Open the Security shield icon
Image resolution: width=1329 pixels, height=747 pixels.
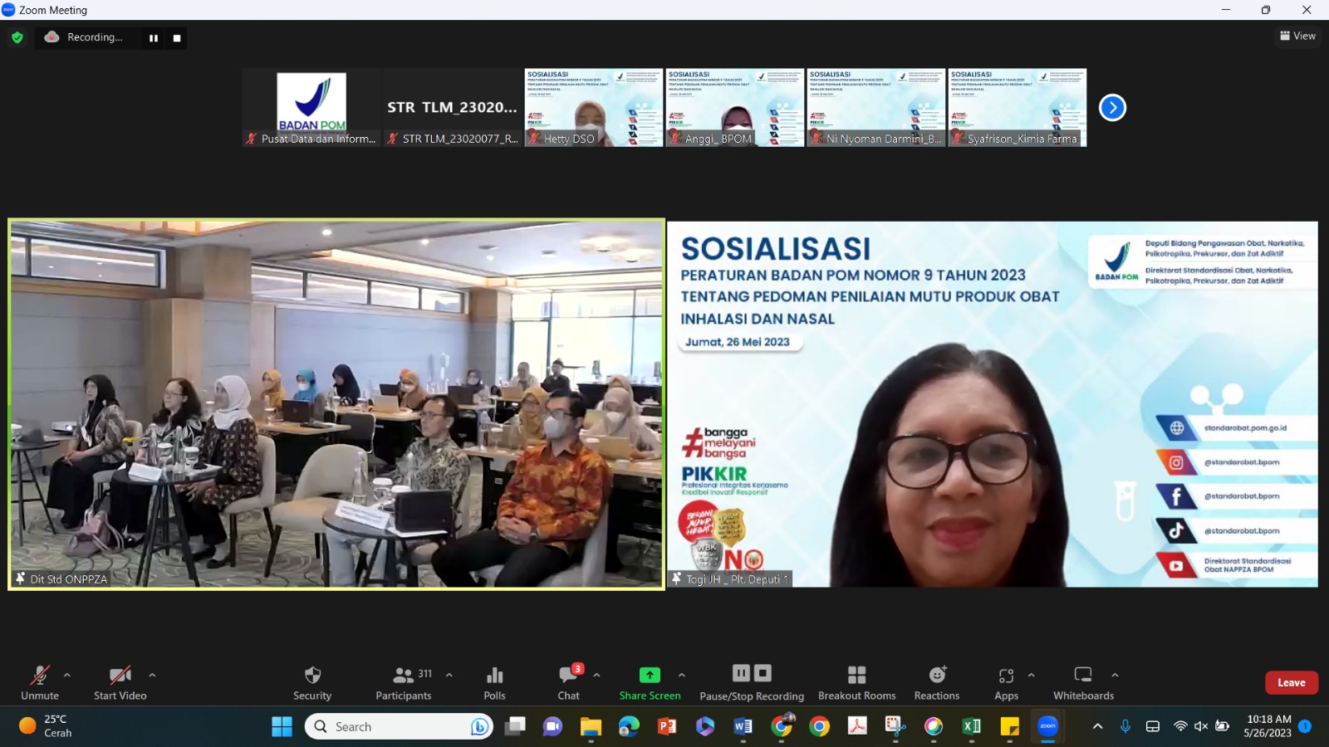pos(312,676)
